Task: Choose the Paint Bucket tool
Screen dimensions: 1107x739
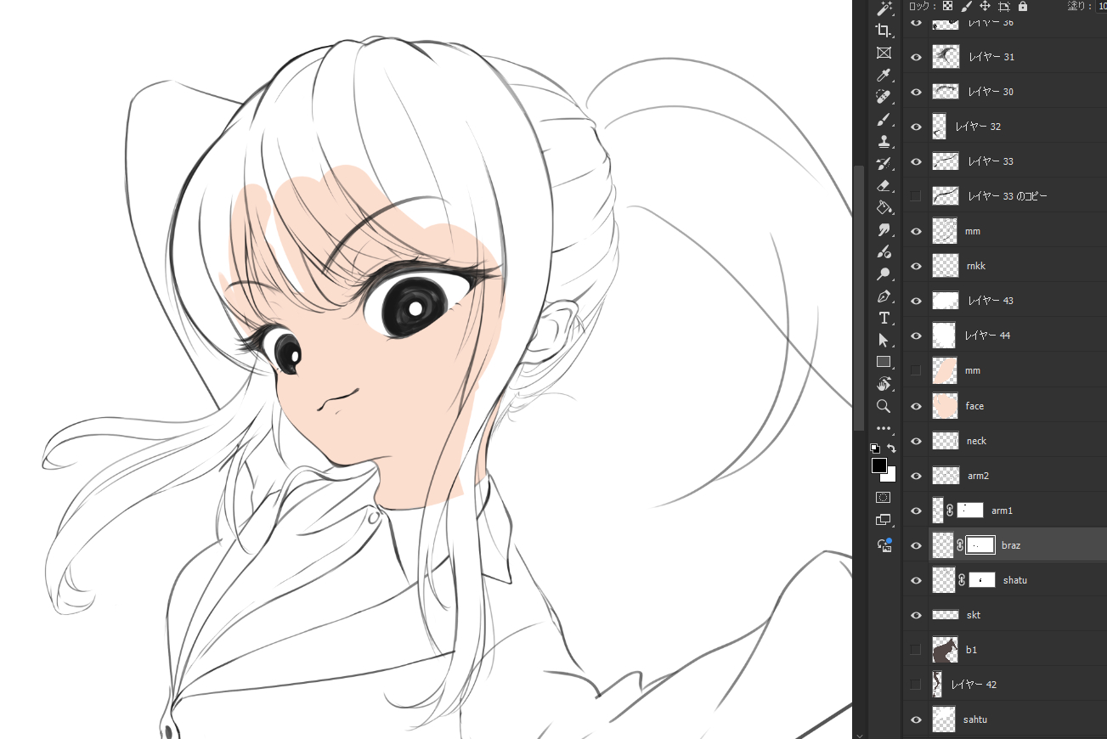Action: tap(884, 207)
